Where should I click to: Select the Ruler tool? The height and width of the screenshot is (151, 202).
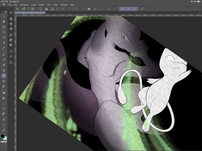pyautogui.click(x=4, y=114)
